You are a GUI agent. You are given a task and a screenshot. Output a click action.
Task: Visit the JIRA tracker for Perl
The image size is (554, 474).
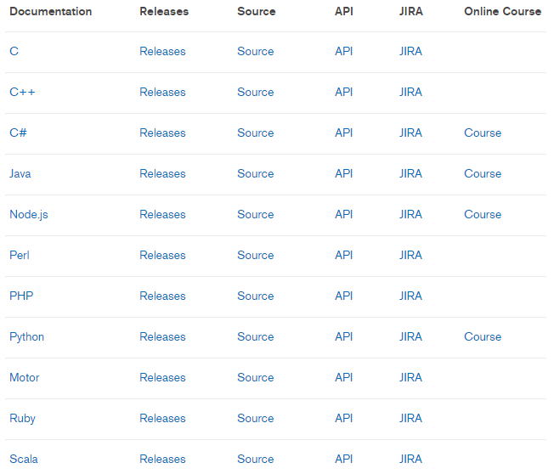point(410,256)
